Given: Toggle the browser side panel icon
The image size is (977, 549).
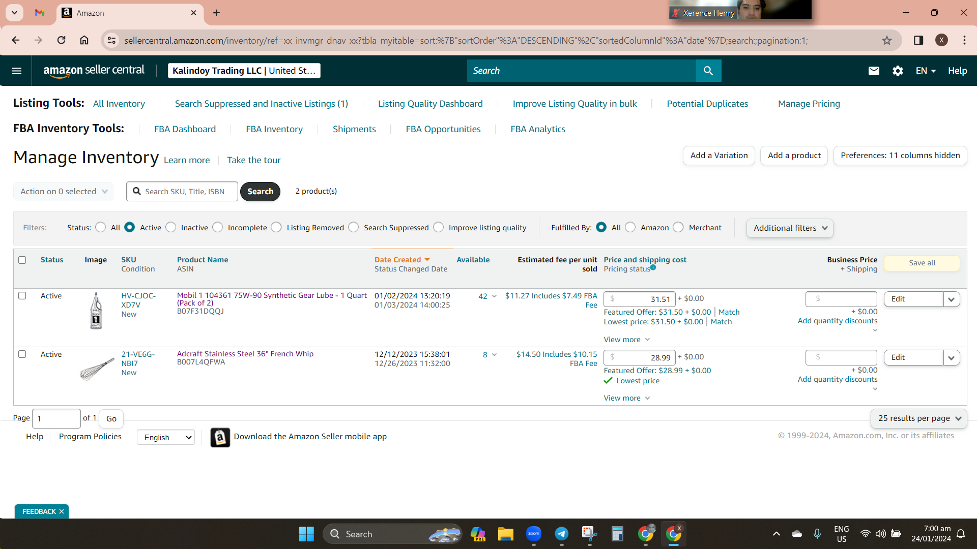Looking at the screenshot, I should coord(918,40).
